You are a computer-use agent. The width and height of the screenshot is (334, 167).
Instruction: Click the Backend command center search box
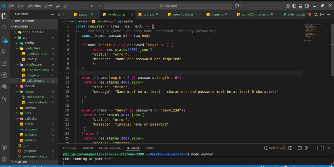coord(168,6)
